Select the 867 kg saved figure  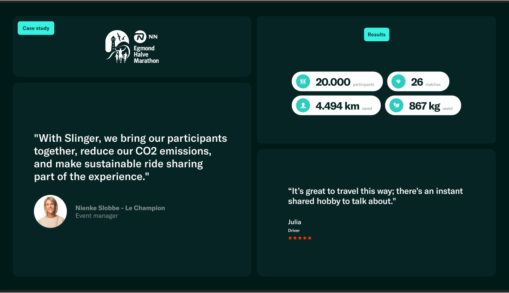424,106
